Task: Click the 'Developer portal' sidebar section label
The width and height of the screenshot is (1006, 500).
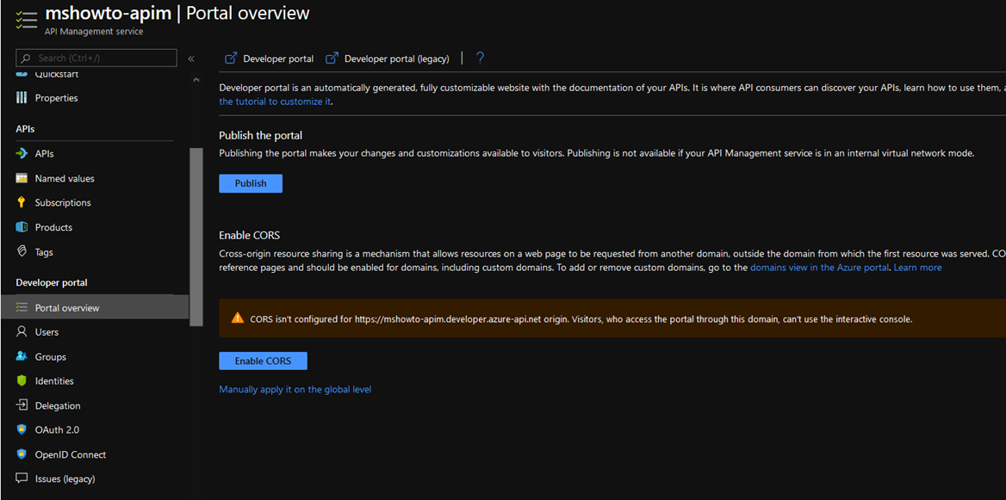Action: (52, 282)
